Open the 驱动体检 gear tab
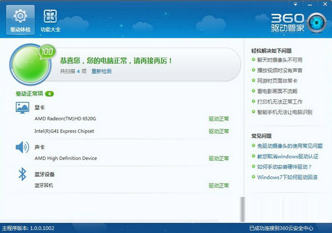Image resolution: width=332 pixels, height=233 pixels. 21,20
